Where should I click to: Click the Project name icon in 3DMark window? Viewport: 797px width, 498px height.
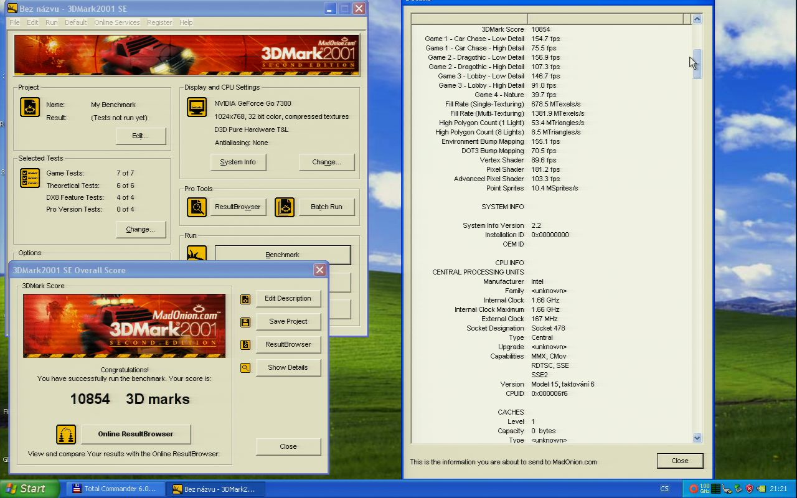pyautogui.click(x=29, y=107)
